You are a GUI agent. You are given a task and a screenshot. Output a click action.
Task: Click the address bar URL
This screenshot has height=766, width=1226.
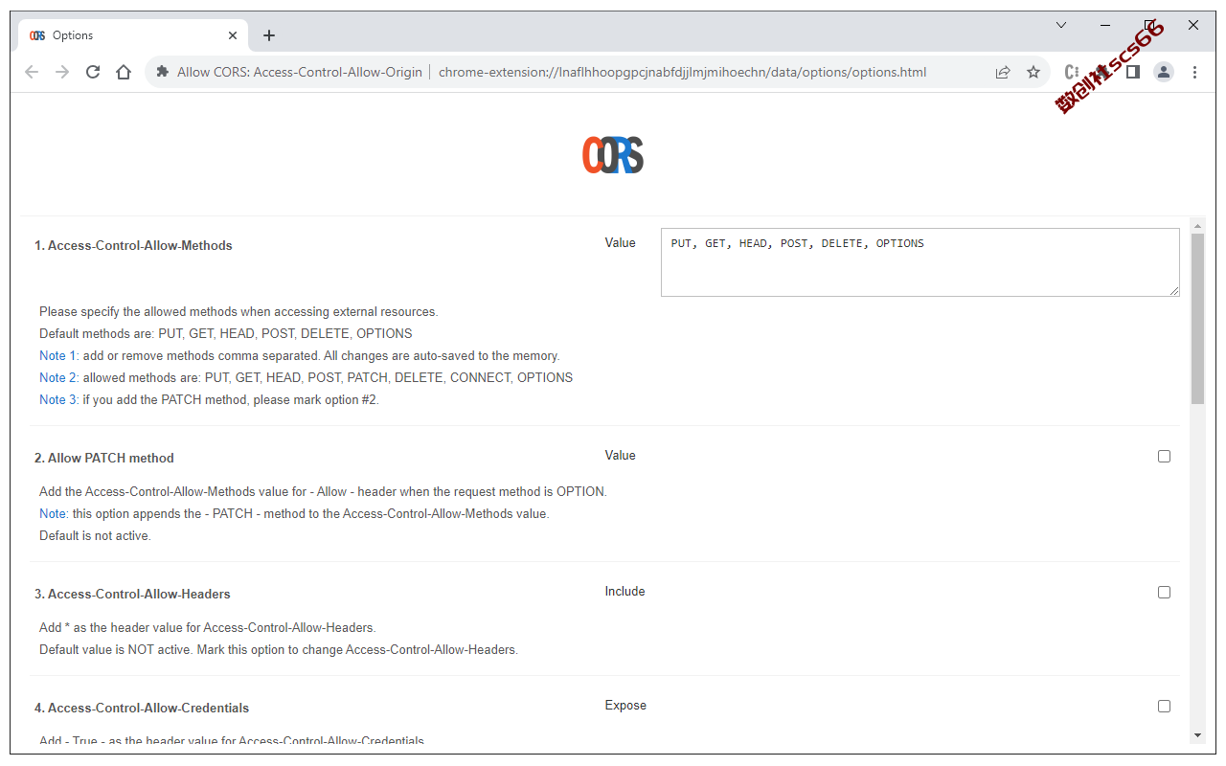point(682,72)
